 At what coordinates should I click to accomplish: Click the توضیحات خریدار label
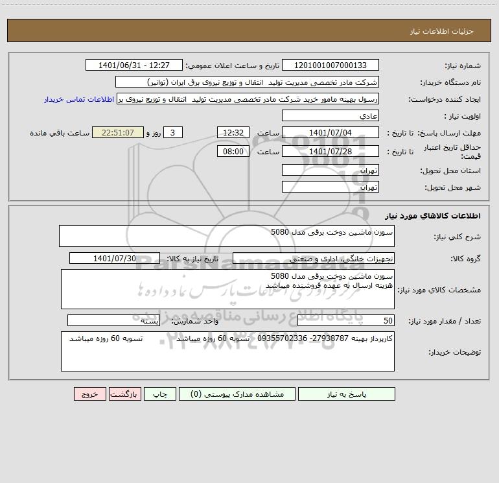point(455,352)
